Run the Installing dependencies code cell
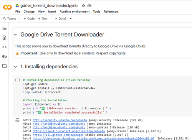Image resolution: width=192 pixels, height=140 pixels. 17,80
